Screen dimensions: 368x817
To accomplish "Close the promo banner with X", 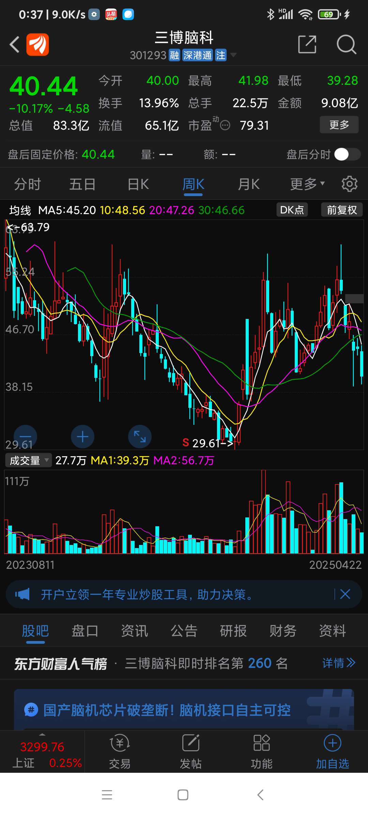I will [x=345, y=594].
